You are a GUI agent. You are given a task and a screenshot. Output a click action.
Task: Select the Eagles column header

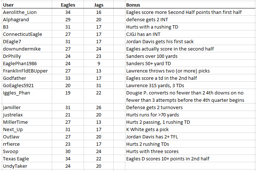tap(68, 5)
